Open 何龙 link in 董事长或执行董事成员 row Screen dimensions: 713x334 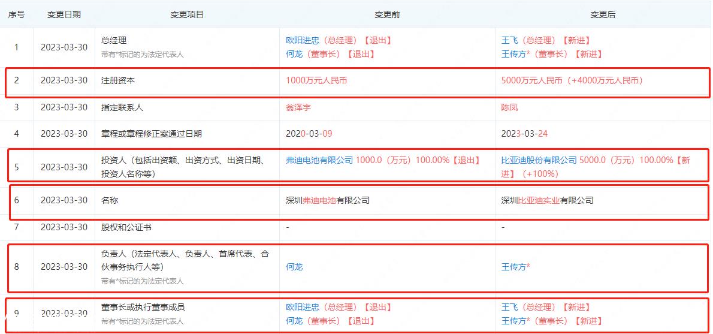point(294,321)
